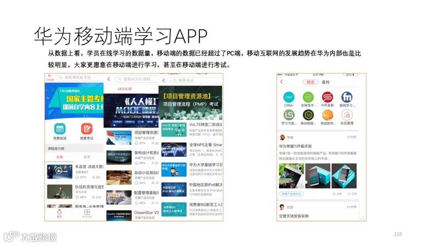Image resolution: width=435 pixels, height=245 pixels.
Task: Tap the 我要考试 exam icon
Action: coord(87,129)
